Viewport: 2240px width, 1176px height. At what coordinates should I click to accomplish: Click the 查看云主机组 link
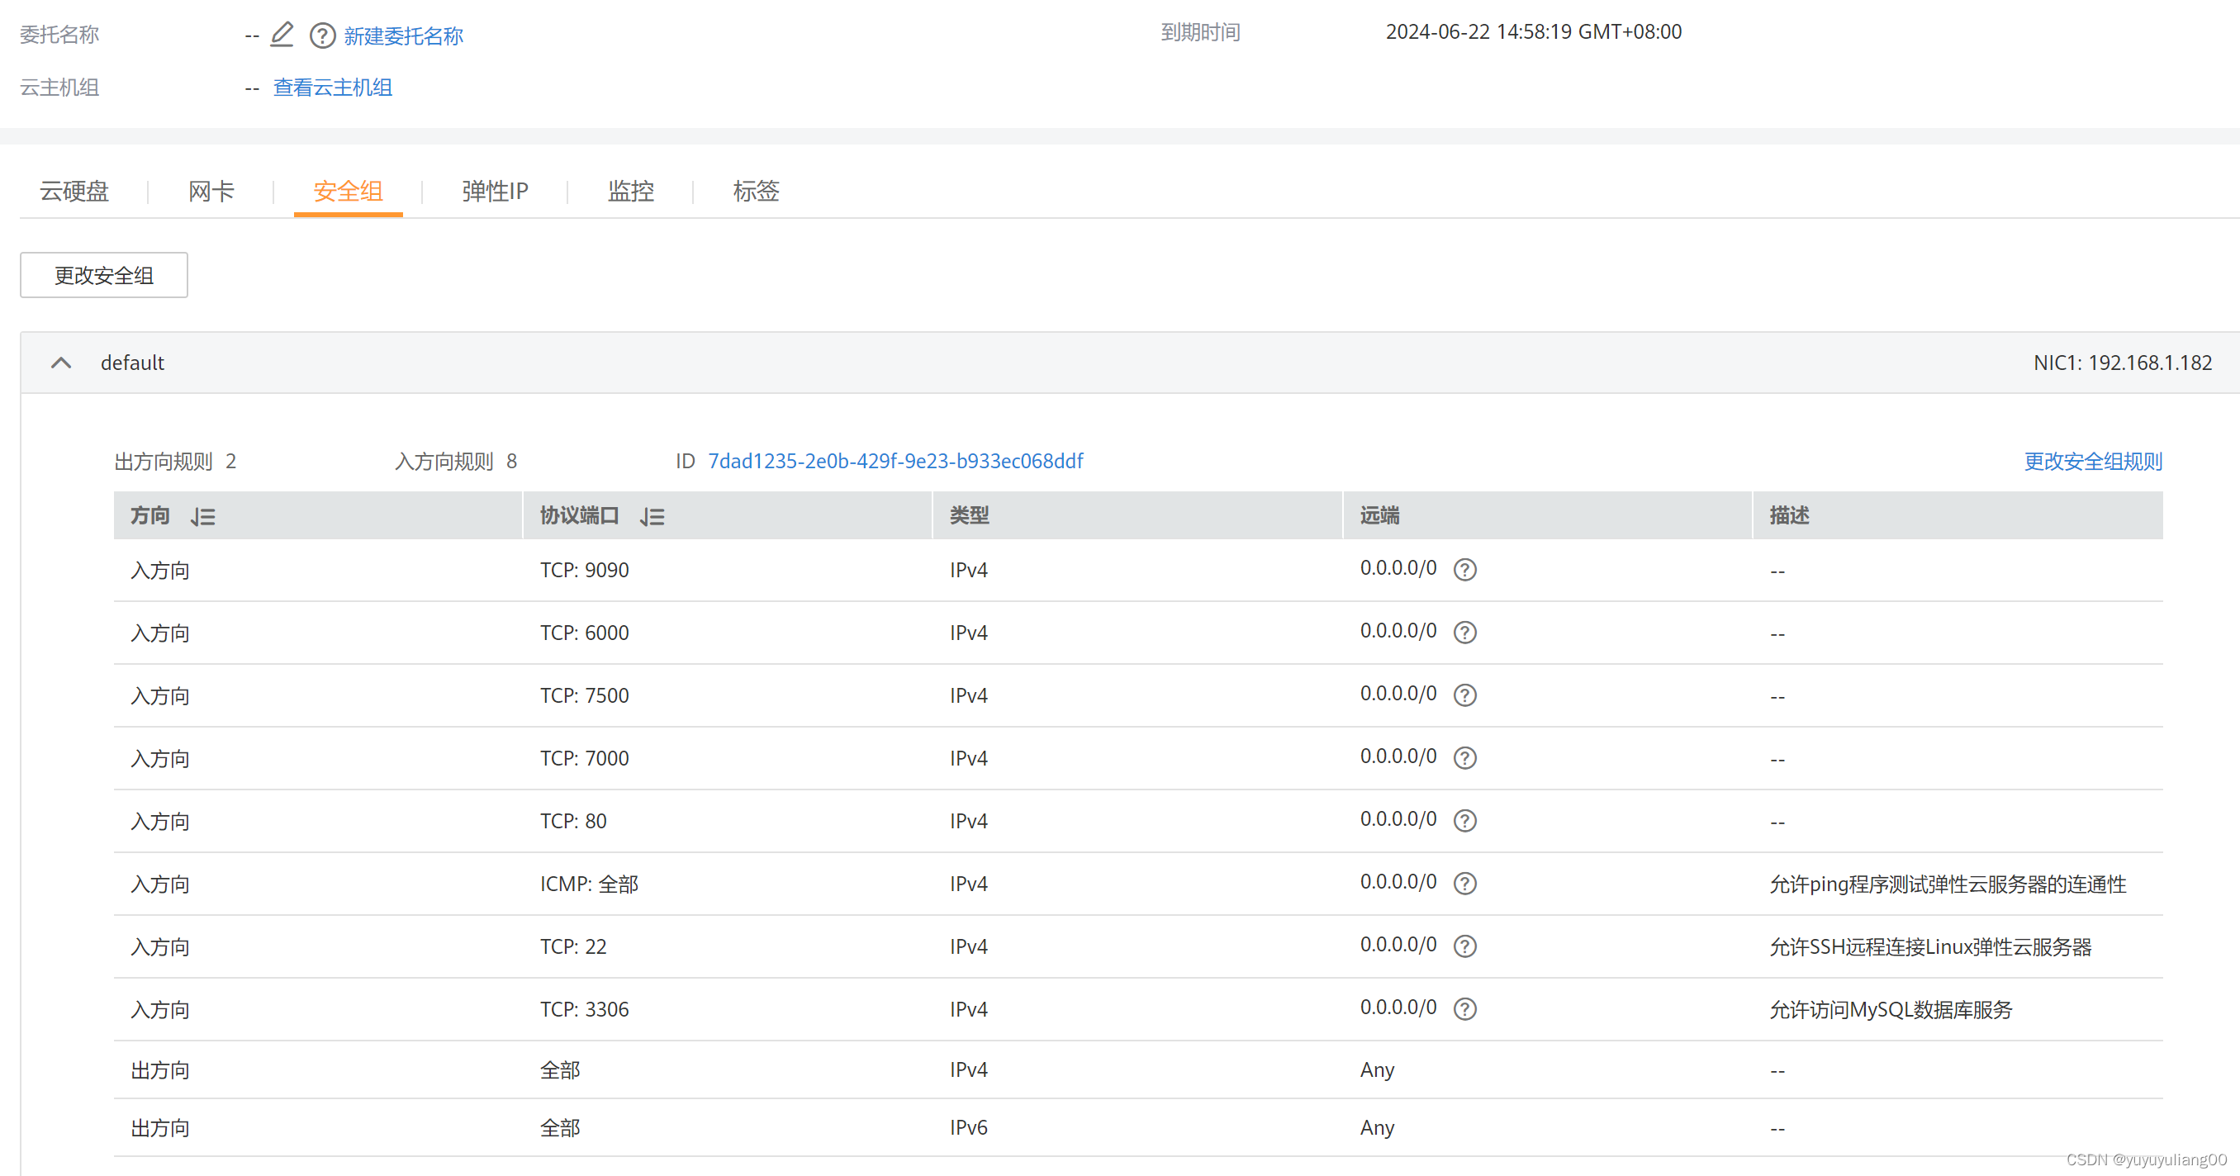coord(332,88)
